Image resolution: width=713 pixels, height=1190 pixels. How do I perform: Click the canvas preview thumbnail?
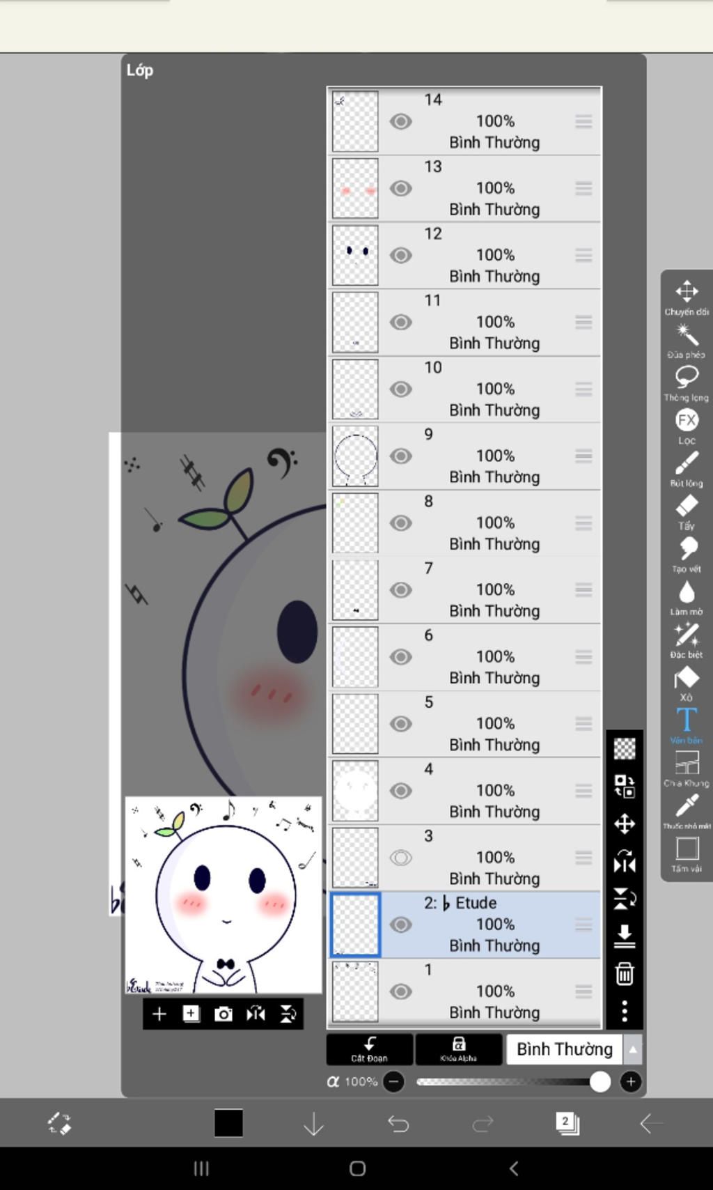(224, 895)
